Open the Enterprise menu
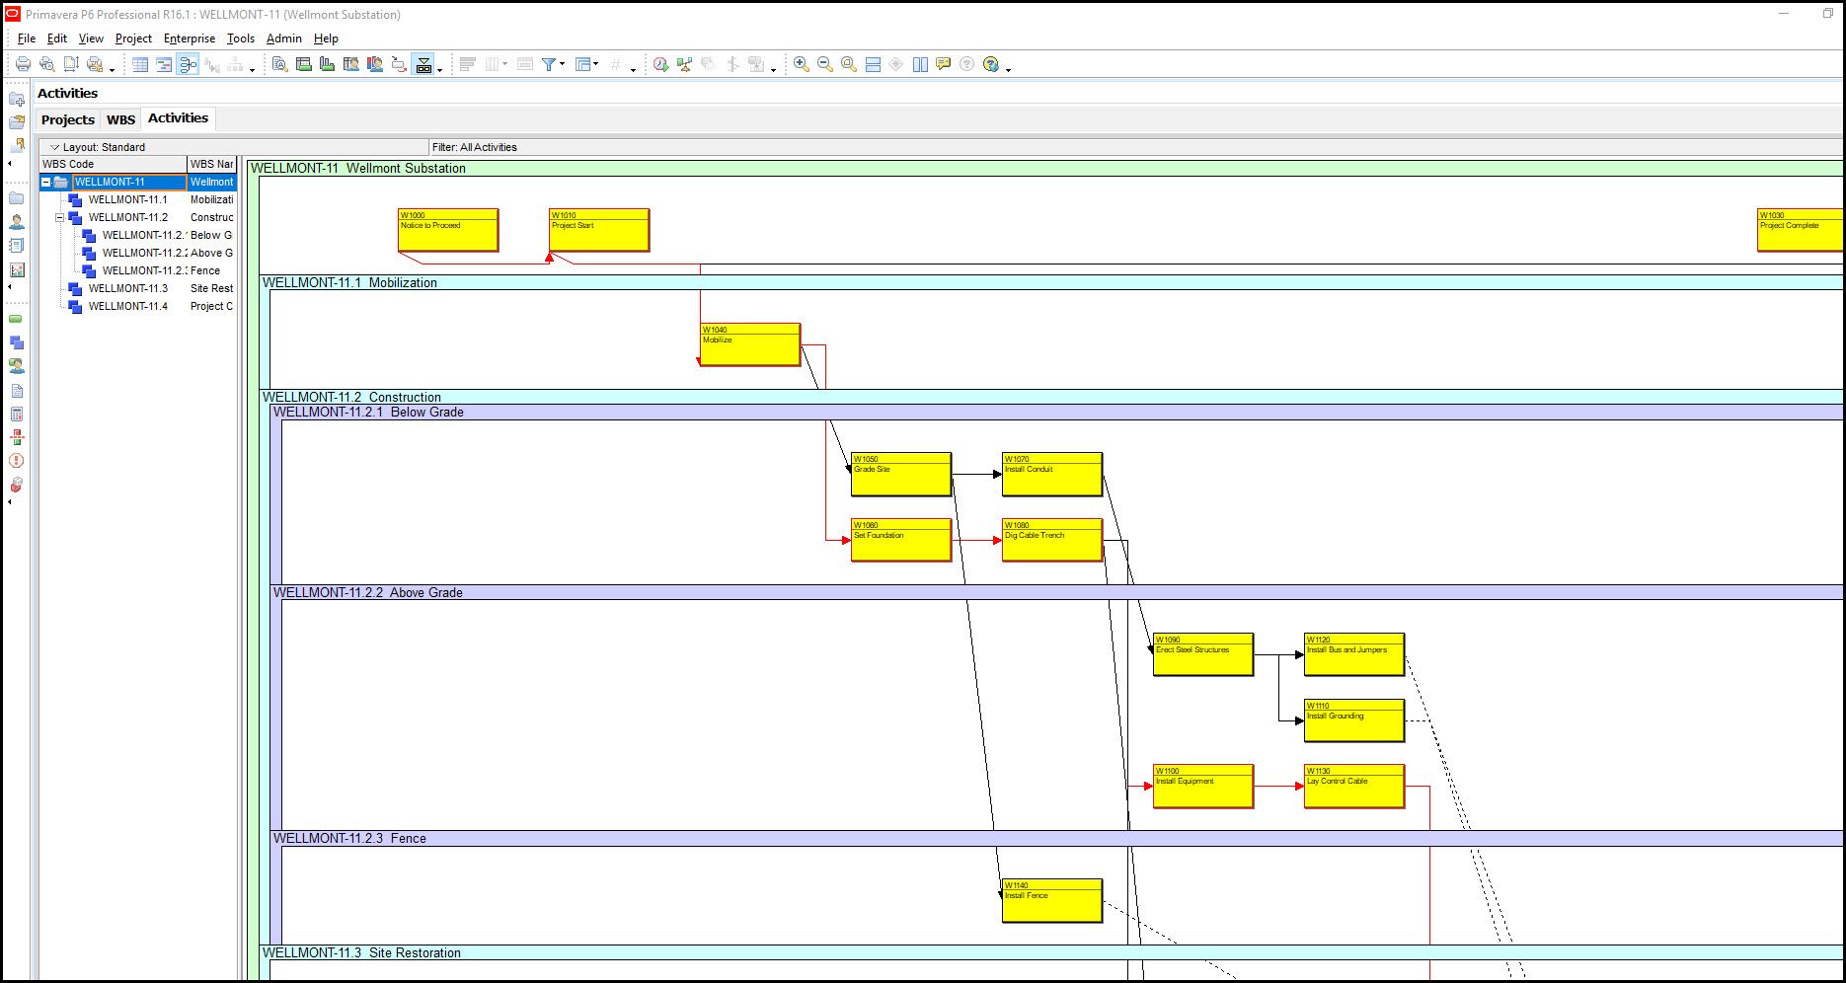The height and width of the screenshot is (983, 1846). [190, 38]
